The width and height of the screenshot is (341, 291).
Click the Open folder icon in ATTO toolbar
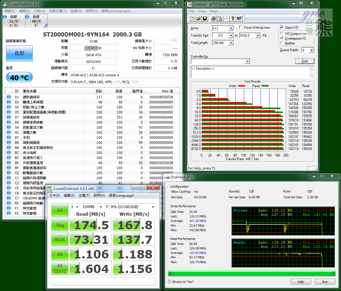[198, 19]
